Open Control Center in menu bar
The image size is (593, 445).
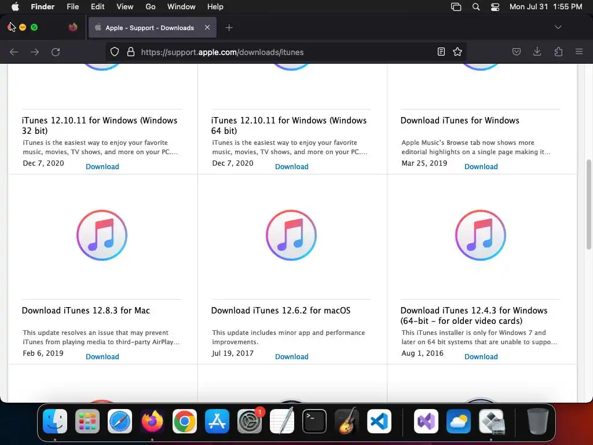[x=495, y=7]
